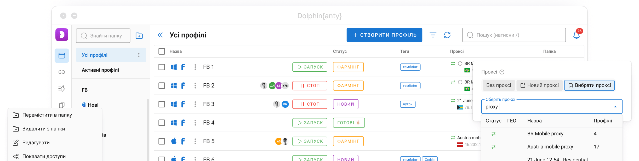Check the FB 3 profile checkbox
This screenshot has height=161, width=639.
[162, 104]
